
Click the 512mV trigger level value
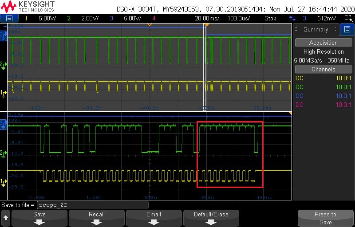click(327, 18)
